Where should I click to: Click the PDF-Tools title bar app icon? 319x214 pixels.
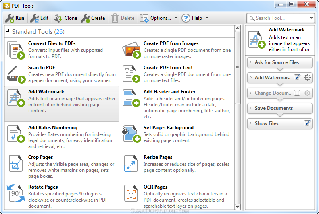[6, 6]
